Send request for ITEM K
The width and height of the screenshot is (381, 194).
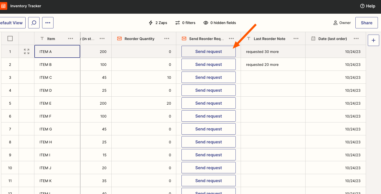[209, 181]
